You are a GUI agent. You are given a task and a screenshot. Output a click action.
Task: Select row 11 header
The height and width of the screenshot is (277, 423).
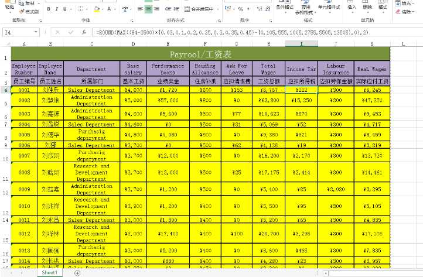[x=5, y=172]
